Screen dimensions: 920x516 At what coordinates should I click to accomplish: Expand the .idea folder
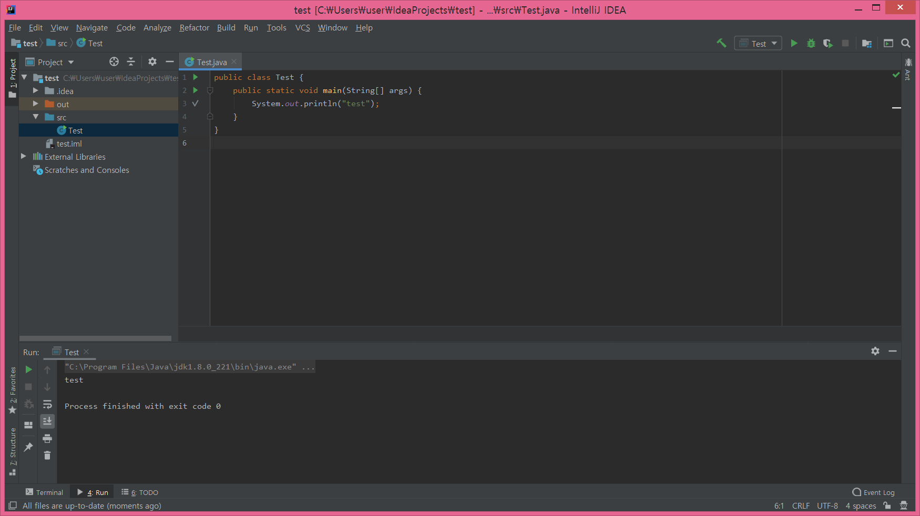36,90
